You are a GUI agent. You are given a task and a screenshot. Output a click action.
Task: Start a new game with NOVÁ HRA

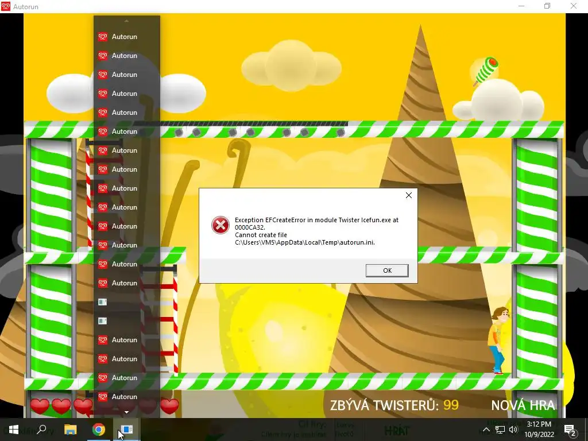pyautogui.click(x=523, y=405)
